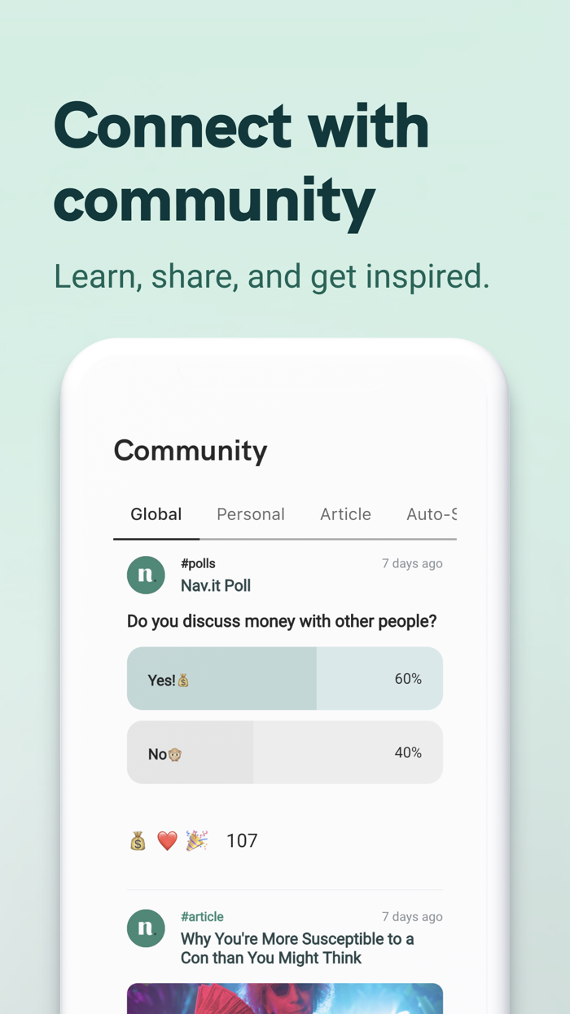Tap the poll question about discussing money

coord(282,621)
